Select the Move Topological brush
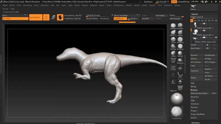Screen dimensions: 221x124 click(173, 33)
